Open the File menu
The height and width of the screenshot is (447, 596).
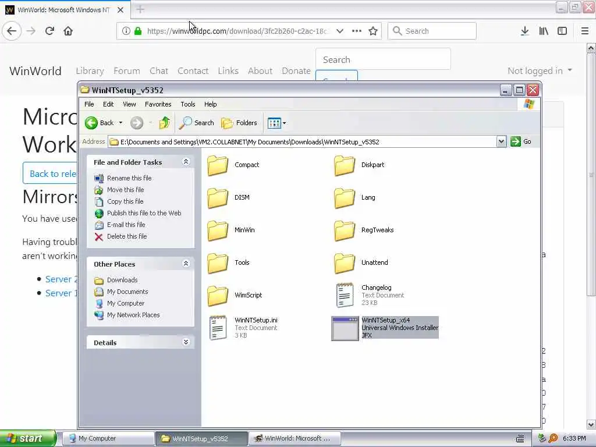pyautogui.click(x=89, y=104)
